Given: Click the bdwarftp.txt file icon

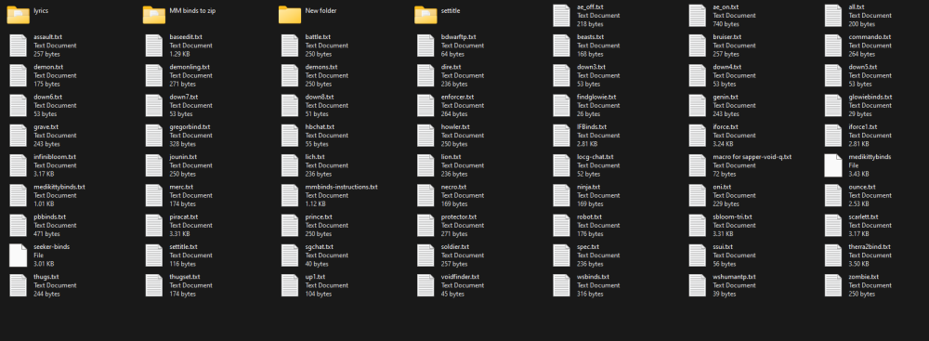Looking at the screenshot, I should tap(425, 46).
